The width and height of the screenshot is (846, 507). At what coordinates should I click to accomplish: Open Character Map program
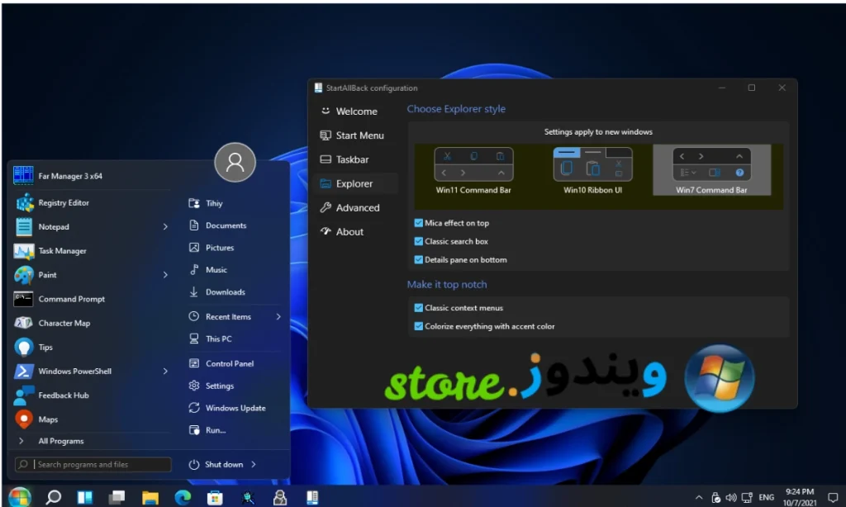64,324
